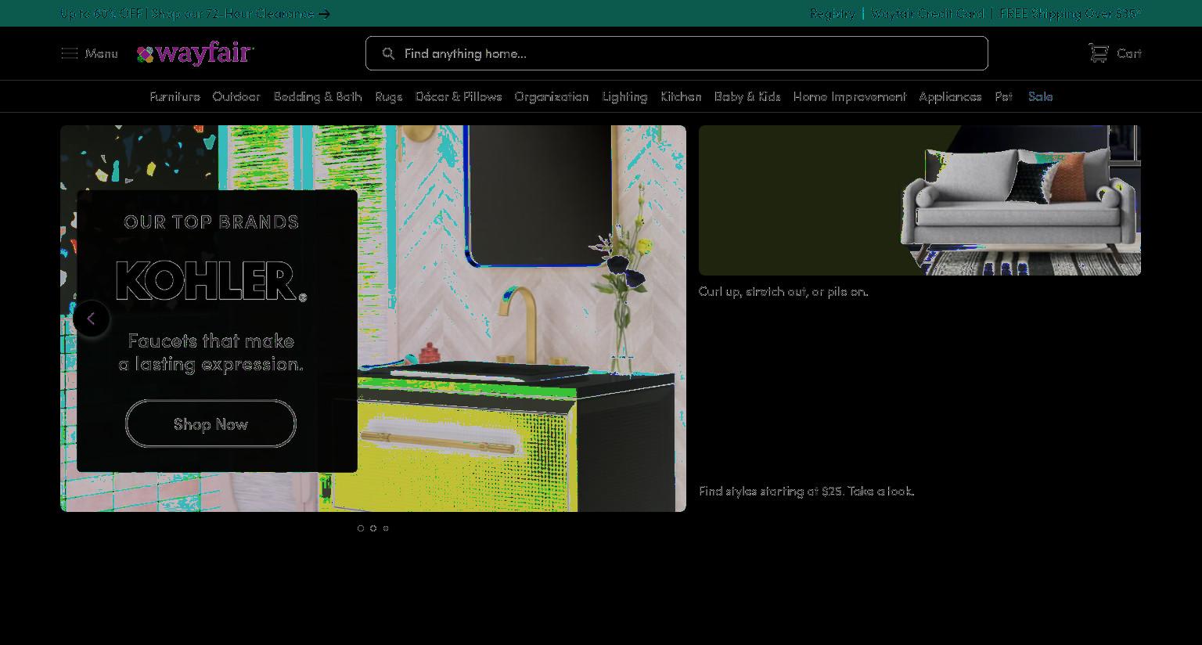
Task: Click the KOHLER brand logo
Action: [211, 281]
